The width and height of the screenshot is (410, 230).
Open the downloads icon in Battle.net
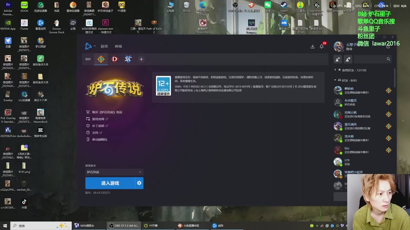click(313, 47)
